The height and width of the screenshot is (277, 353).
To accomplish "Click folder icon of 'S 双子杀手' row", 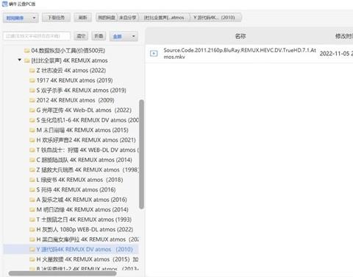I will (32, 91).
